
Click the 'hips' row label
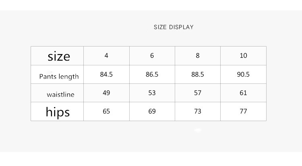58,112
